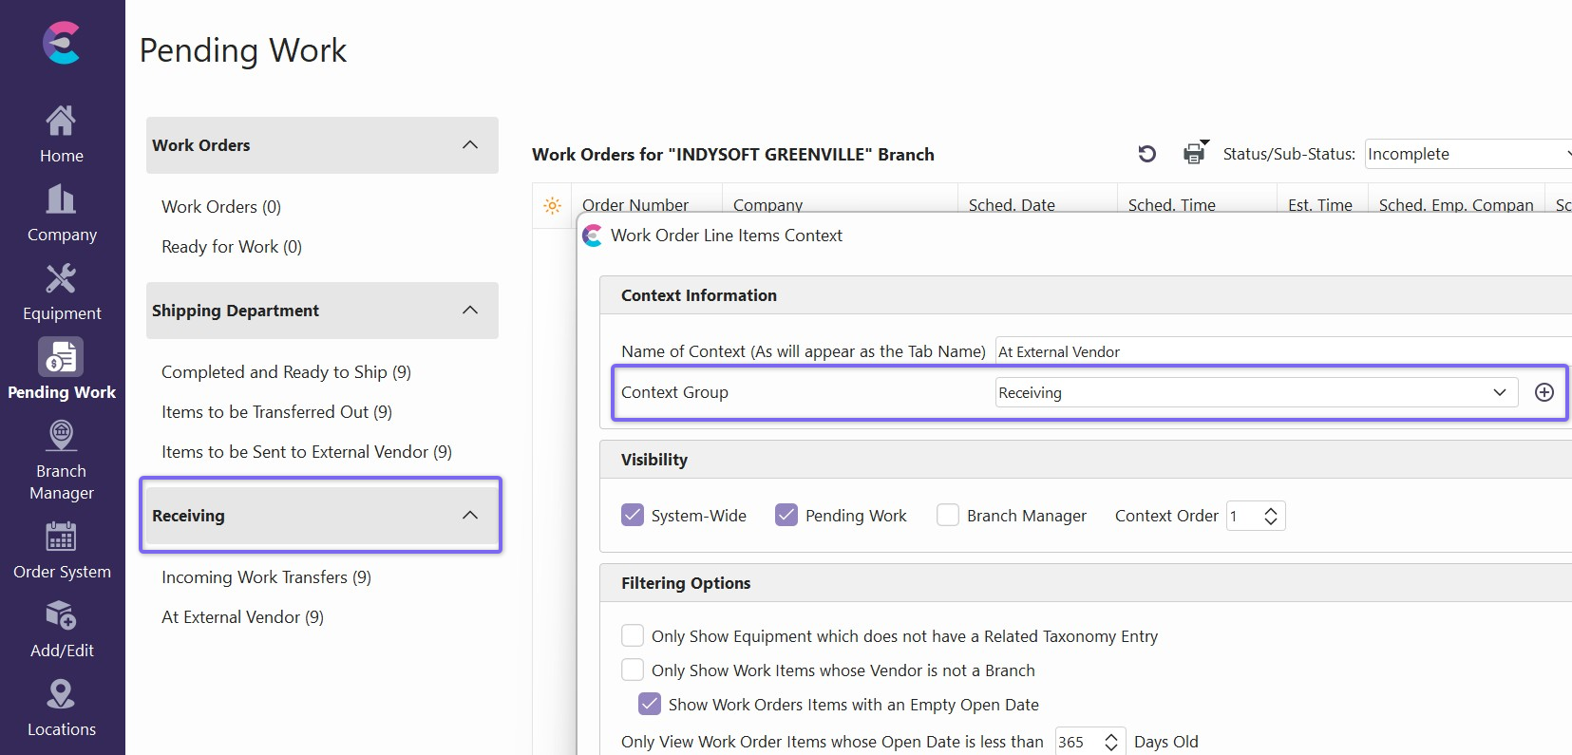Go to Company in the sidebar
The image size is (1572, 755).
(x=61, y=200)
